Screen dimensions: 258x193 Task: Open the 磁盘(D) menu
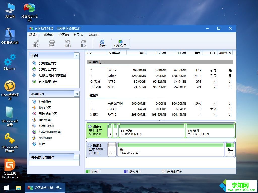[x=49, y=35]
